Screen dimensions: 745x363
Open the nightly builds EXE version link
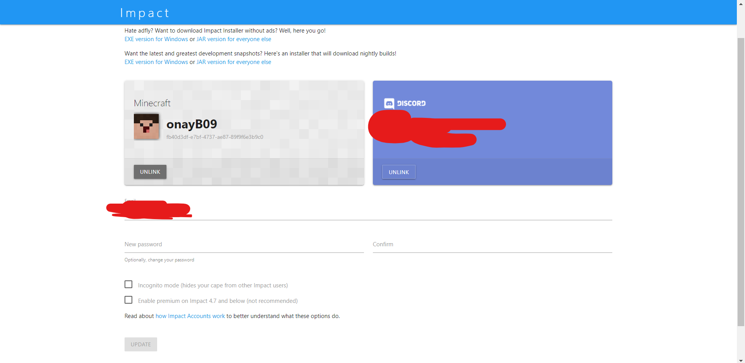pyautogui.click(x=156, y=62)
